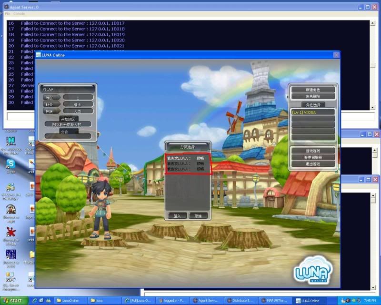Click 登入 (Login) button in channel dialog
Viewport: 381px width, 305px height.
[x=177, y=216]
